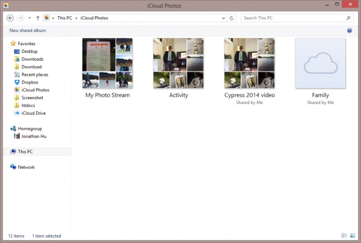Go up one folder level

coord(38,18)
